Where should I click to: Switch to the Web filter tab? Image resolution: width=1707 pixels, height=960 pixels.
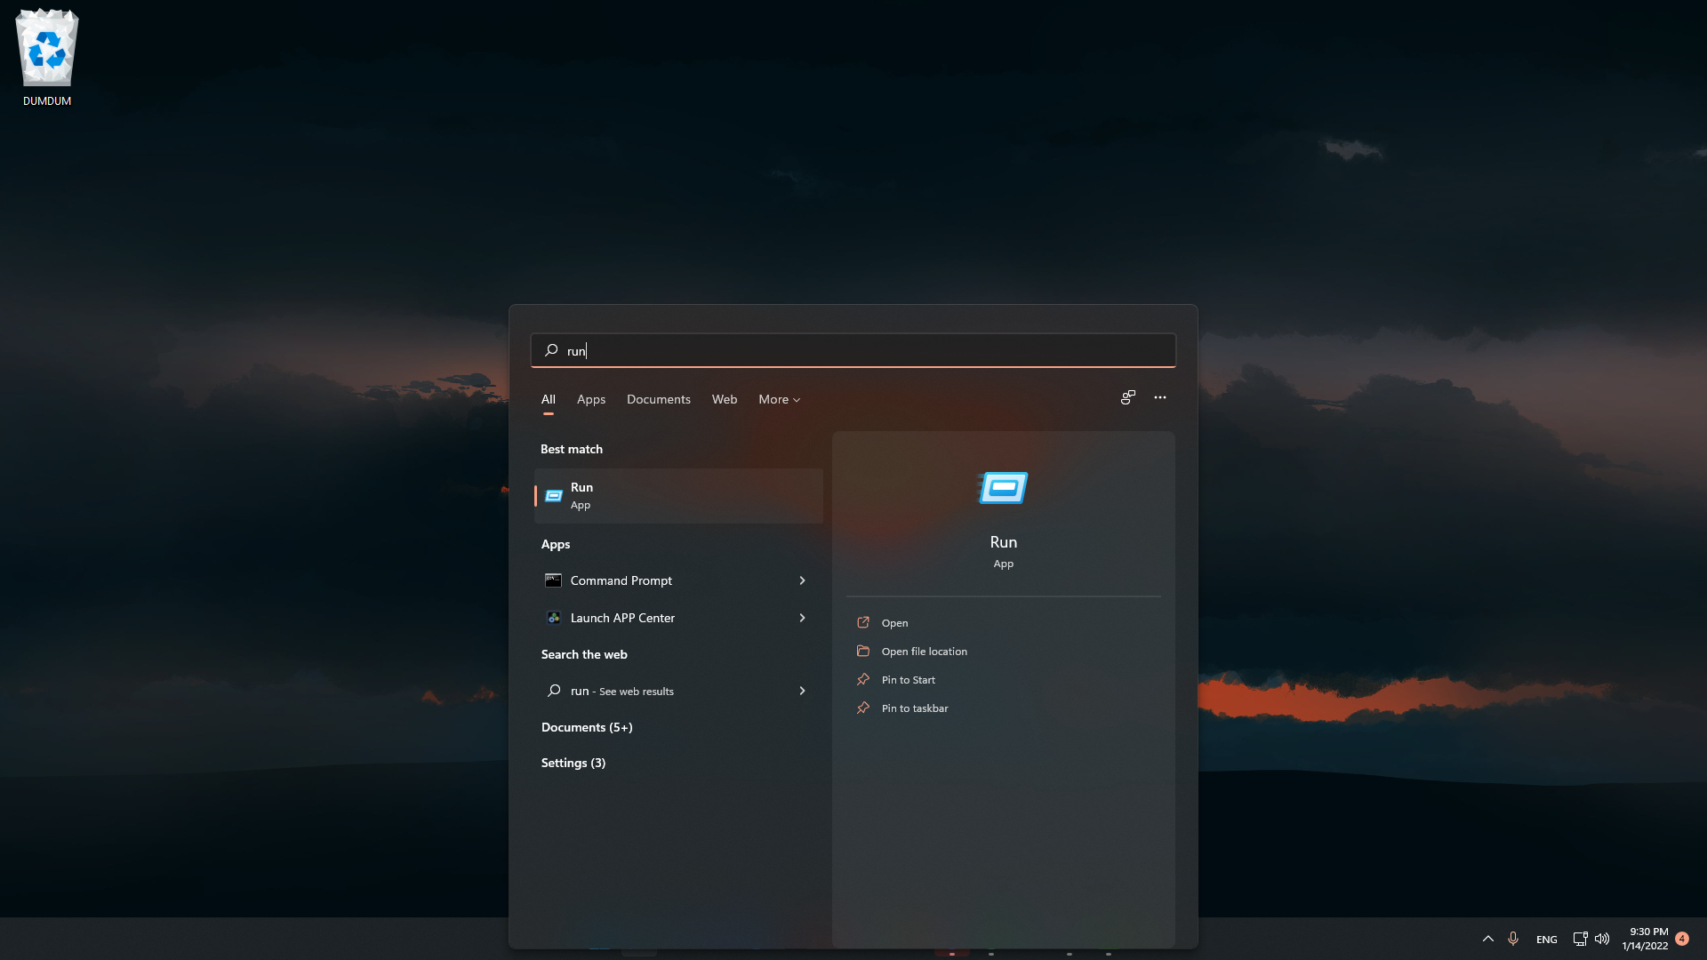725,399
